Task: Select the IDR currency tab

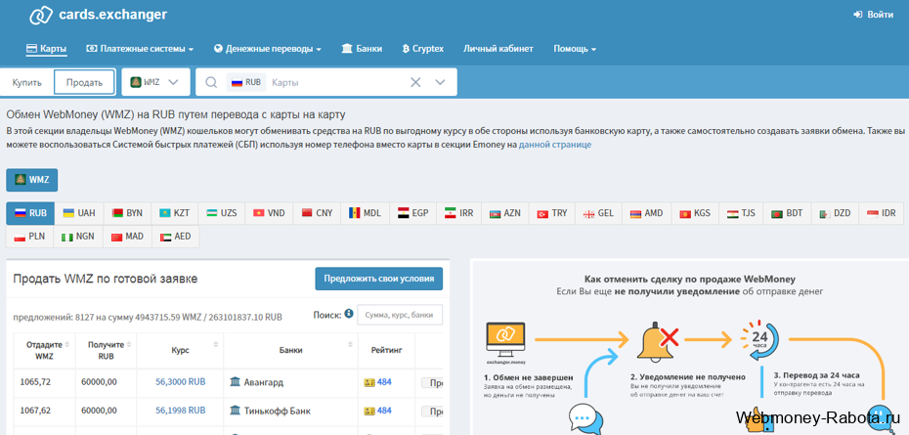Action: pos(882,213)
